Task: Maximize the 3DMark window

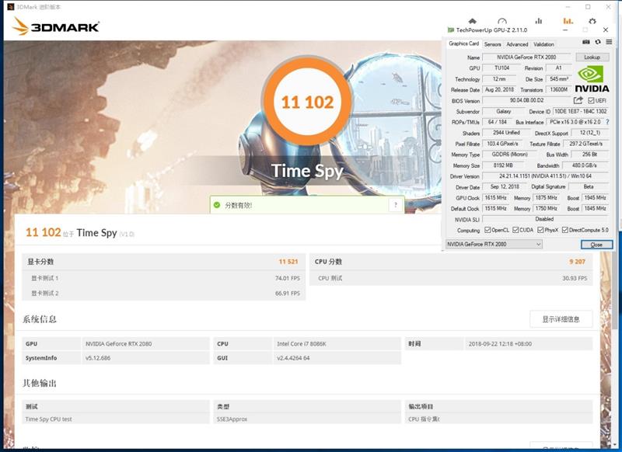Action: coord(588,7)
